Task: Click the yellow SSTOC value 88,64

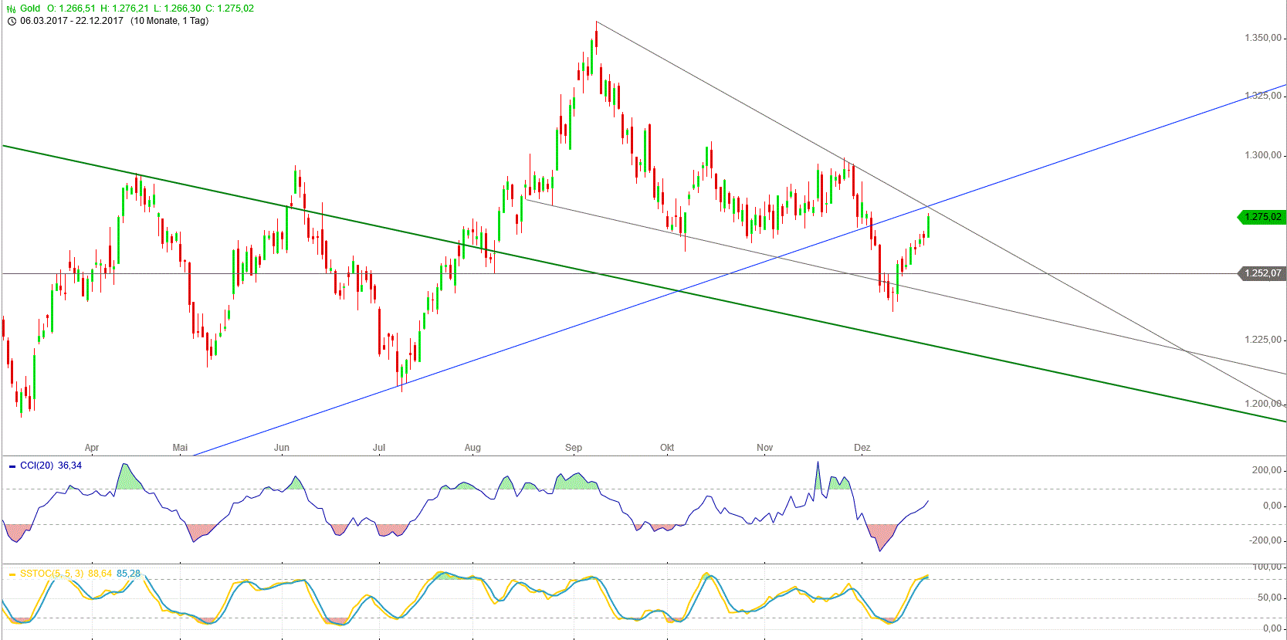Action: pyautogui.click(x=100, y=574)
